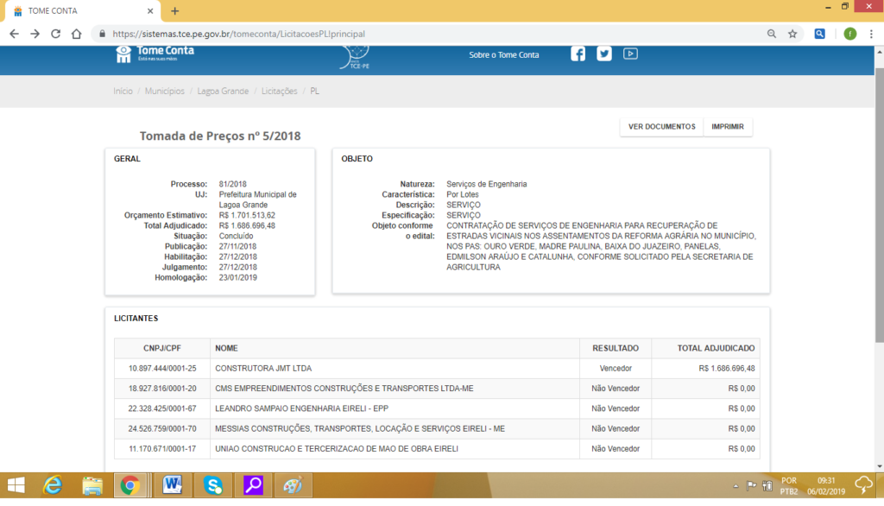884x506 pixels.
Task: Open the Twitter icon in the header
Action: point(604,54)
